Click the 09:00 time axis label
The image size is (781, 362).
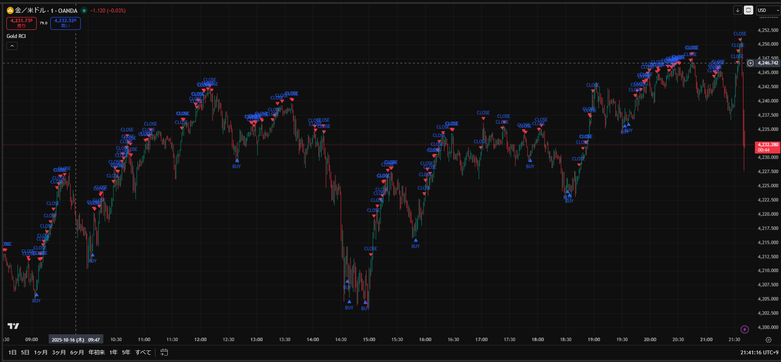[32, 340]
